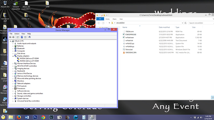This screenshot has height=120, width=214.
Task: Select the XBOX 360 Controller desktop icon
Action: [x=26, y=5]
